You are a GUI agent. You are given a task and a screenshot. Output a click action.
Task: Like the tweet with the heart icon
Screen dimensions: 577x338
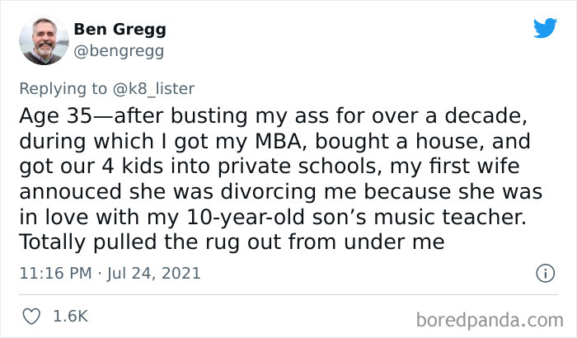[x=33, y=316]
